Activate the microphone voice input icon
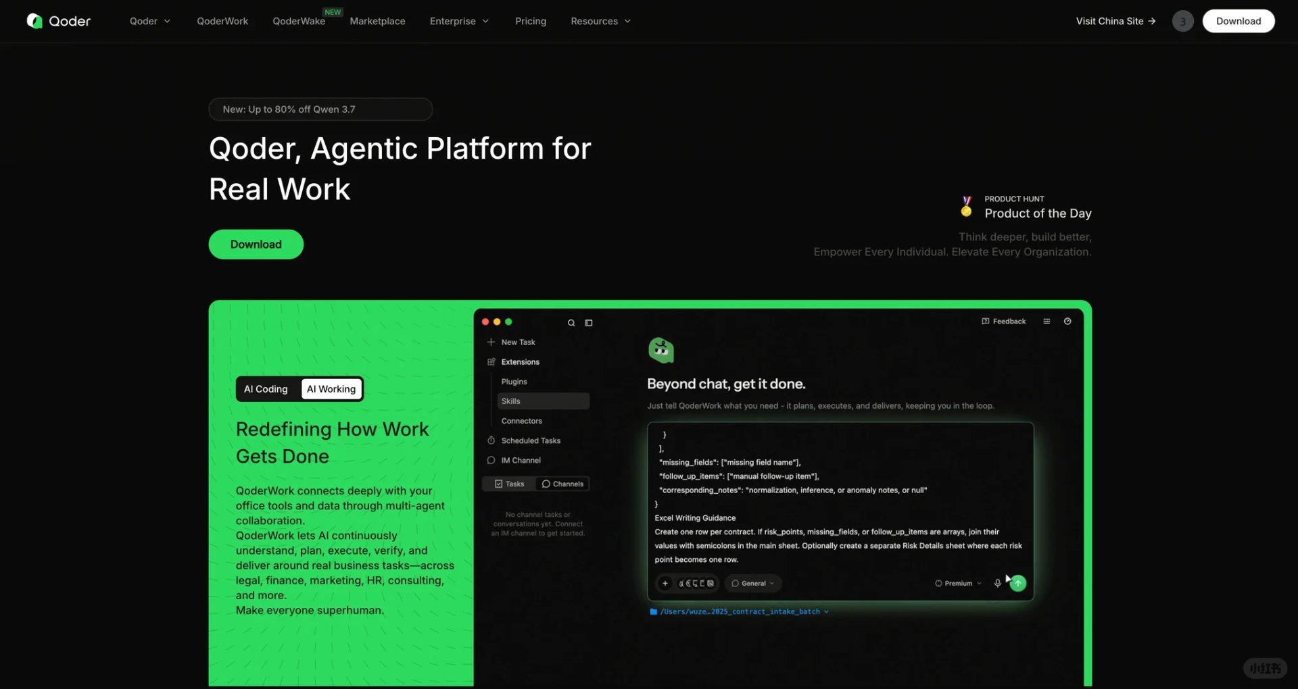 tap(997, 583)
